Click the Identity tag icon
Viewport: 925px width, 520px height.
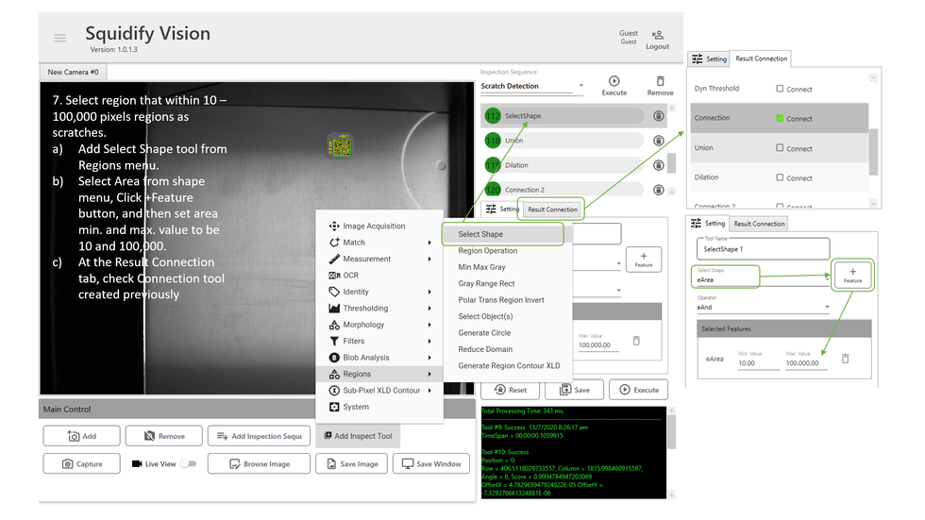tap(334, 292)
